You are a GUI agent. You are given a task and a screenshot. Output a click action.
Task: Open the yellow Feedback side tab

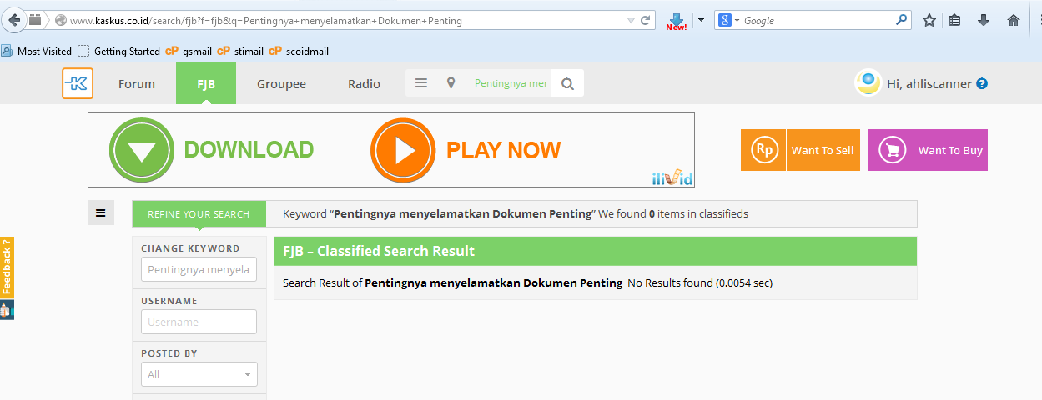7,267
